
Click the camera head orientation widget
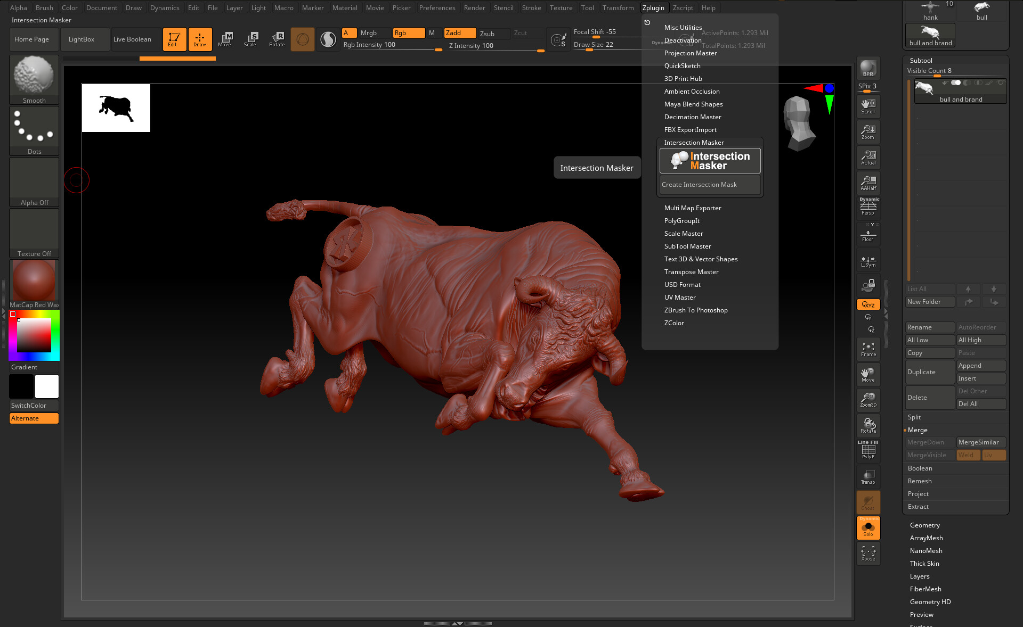[799, 123]
